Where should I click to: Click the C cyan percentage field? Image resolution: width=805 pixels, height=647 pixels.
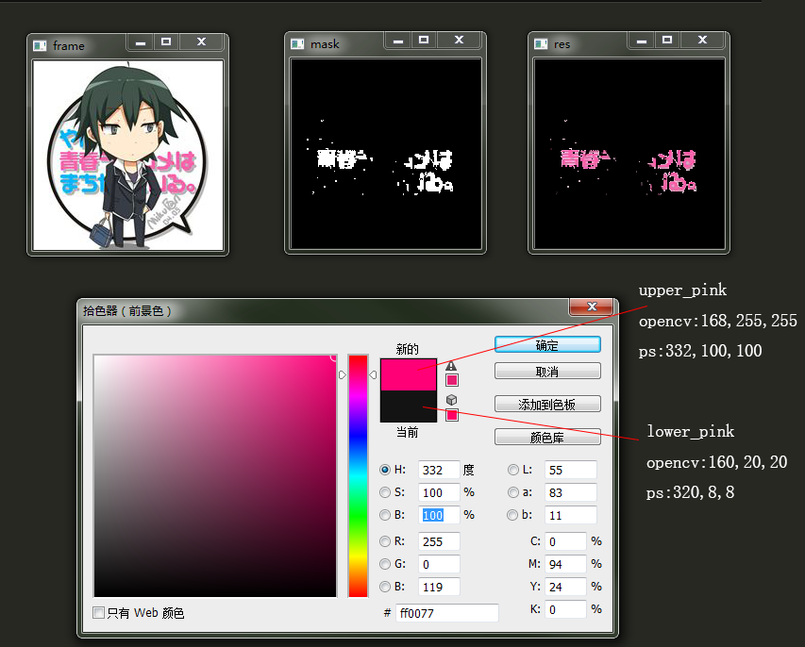[565, 541]
